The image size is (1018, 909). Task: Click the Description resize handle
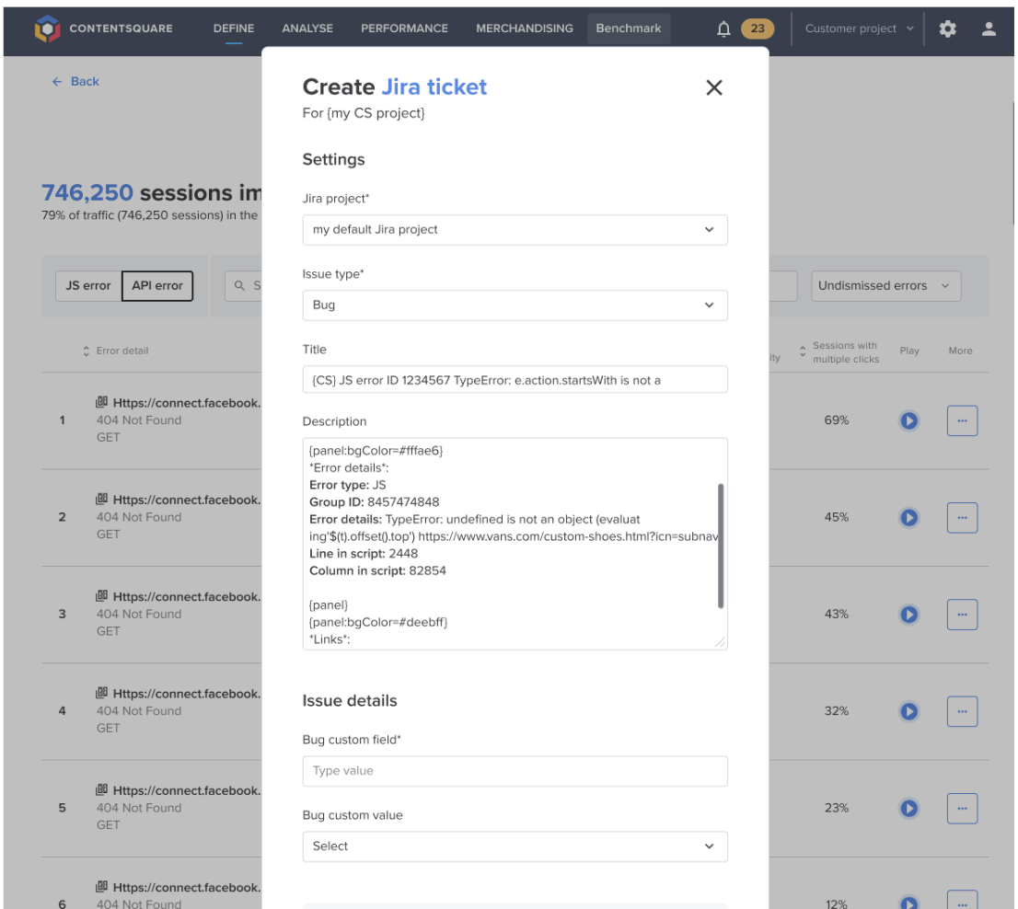click(720, 642)
